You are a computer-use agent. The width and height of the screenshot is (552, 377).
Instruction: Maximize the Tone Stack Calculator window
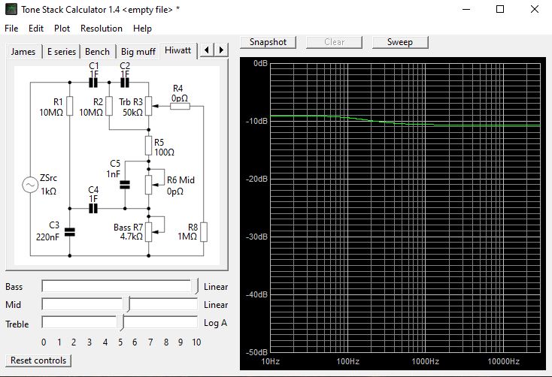[500, 9]
